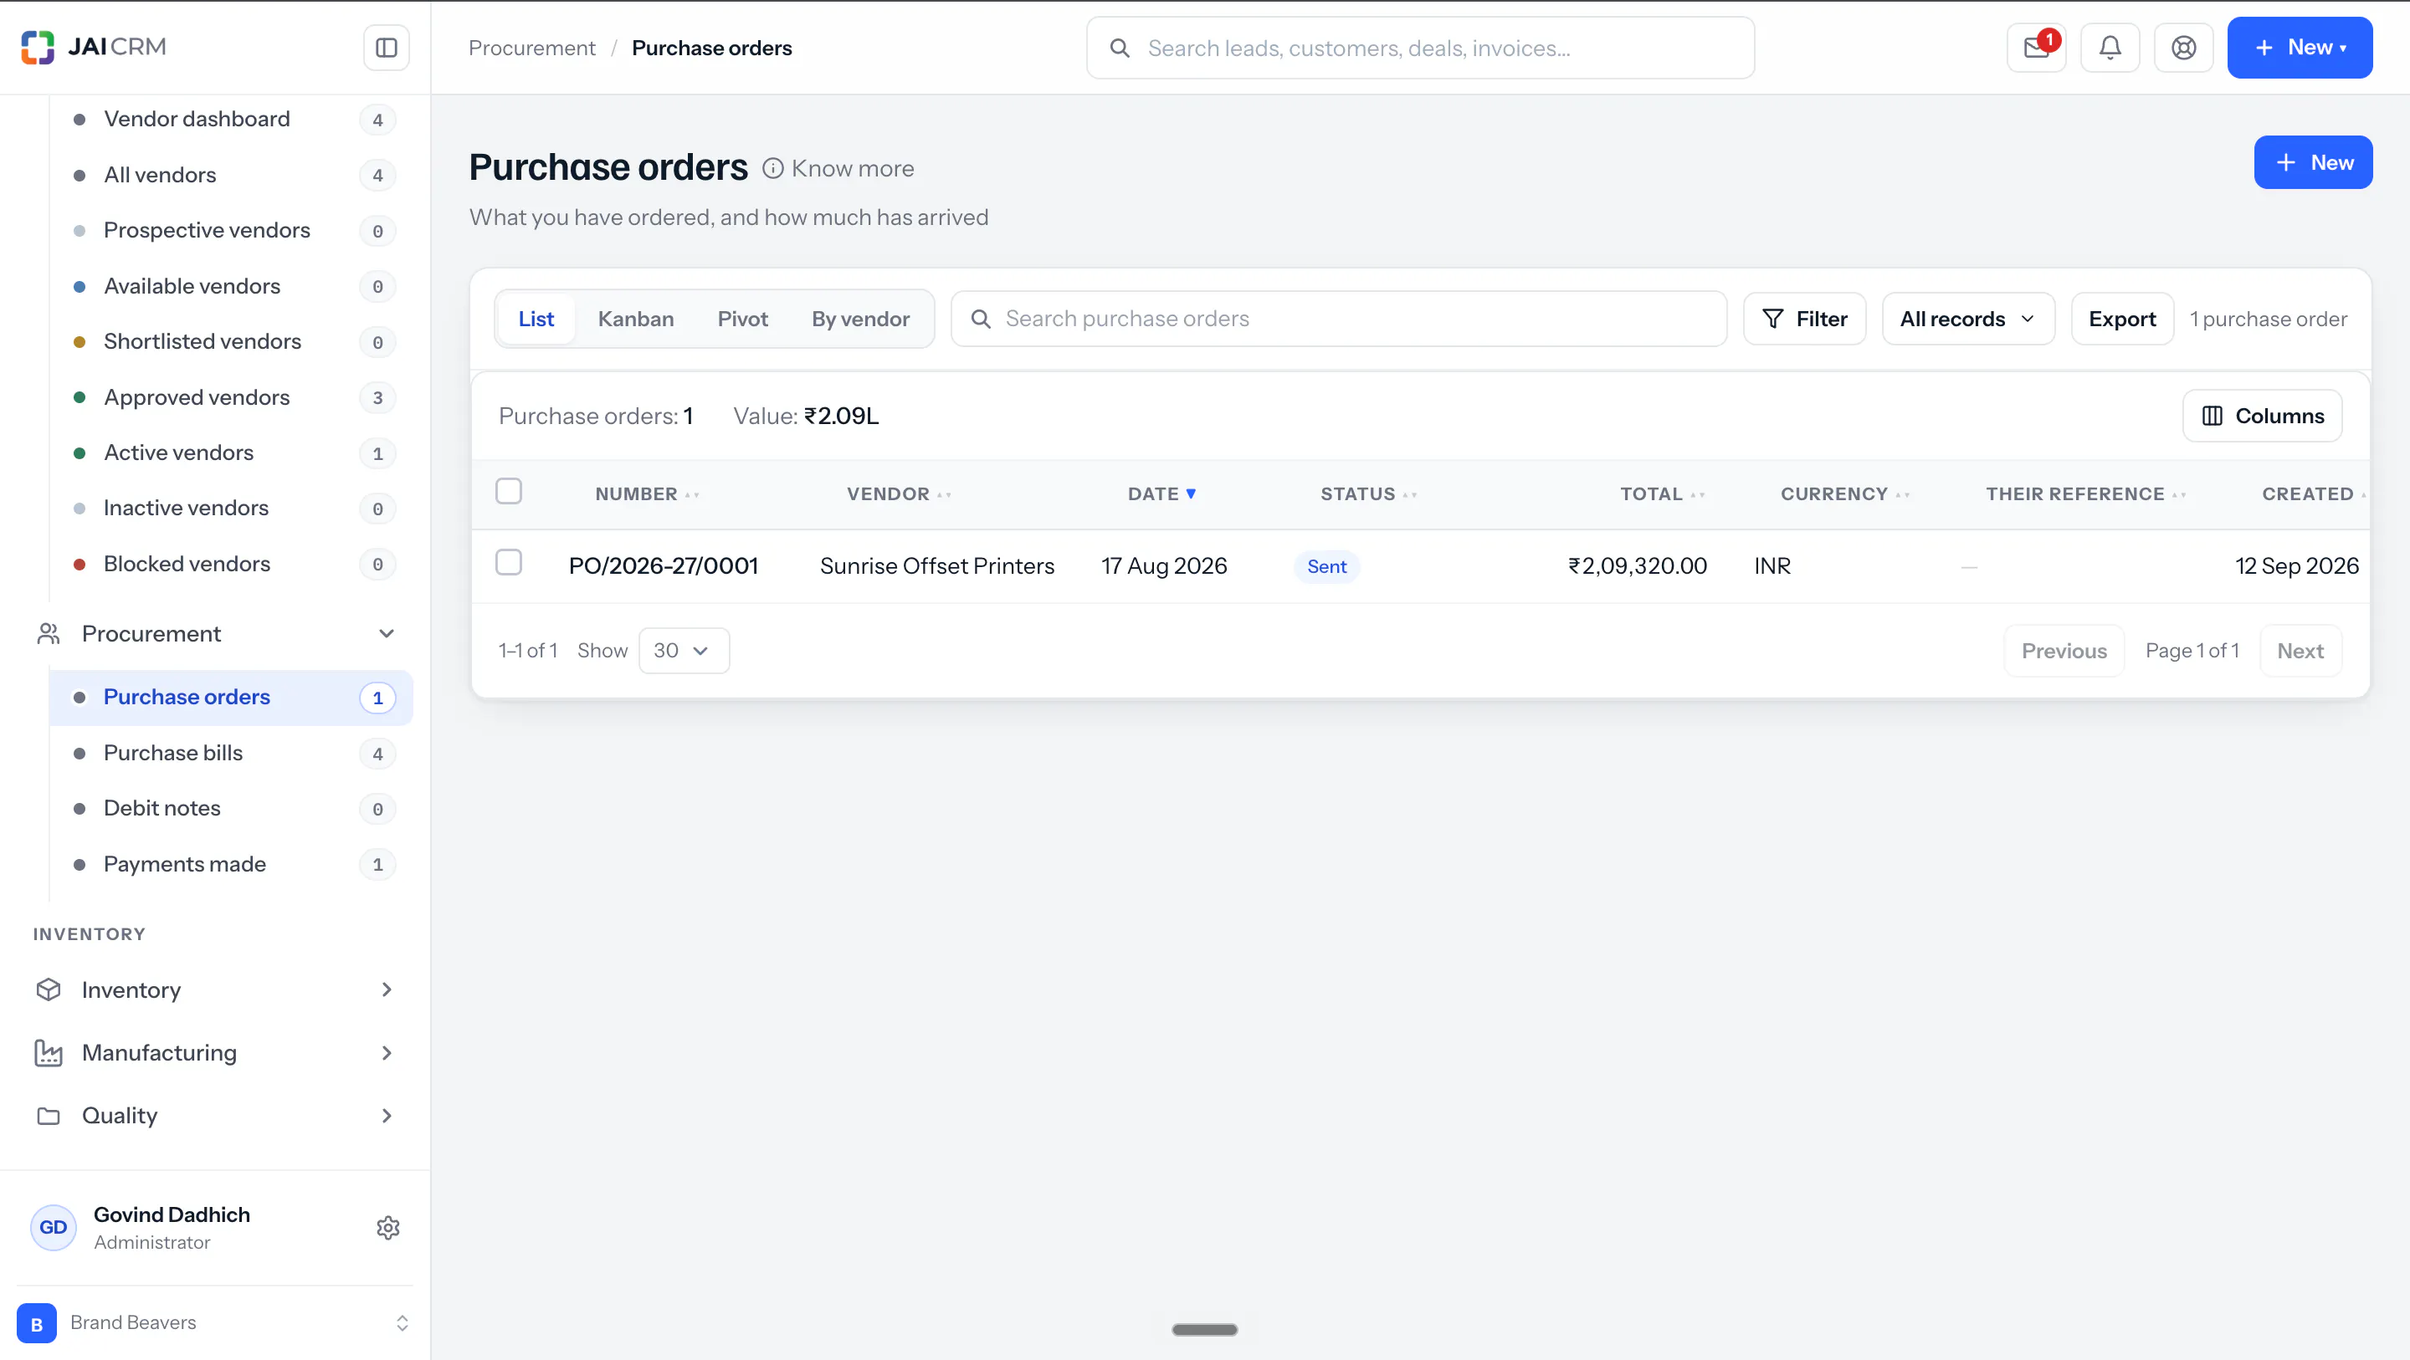The image size is (2410, 1360).
Task: Click the Export button
Action: point(2122,319)
